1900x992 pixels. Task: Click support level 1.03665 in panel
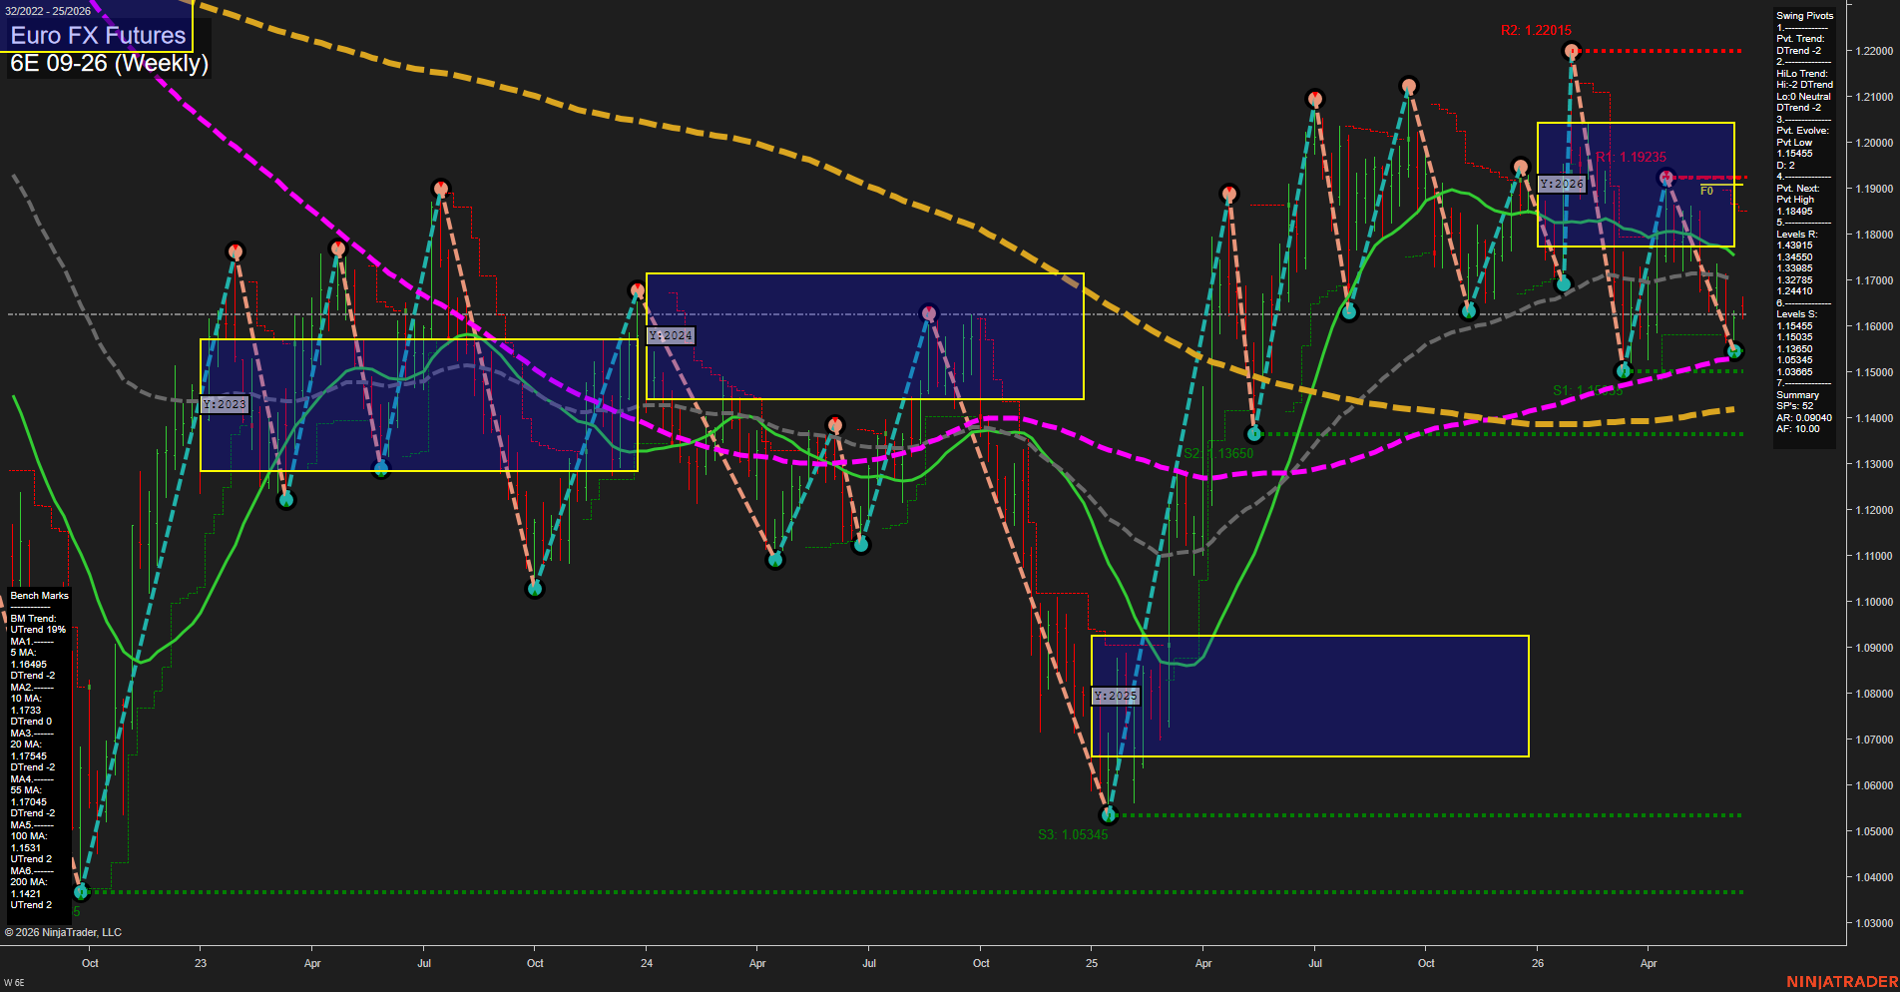point(1794,372)
